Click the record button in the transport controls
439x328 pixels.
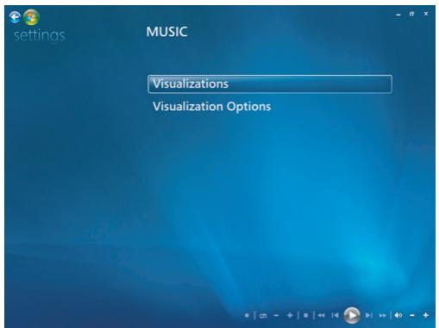tap(247, 315)
